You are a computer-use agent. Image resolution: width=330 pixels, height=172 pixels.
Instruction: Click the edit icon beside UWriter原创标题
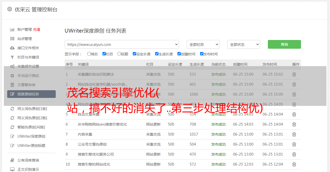click(12, 146)
